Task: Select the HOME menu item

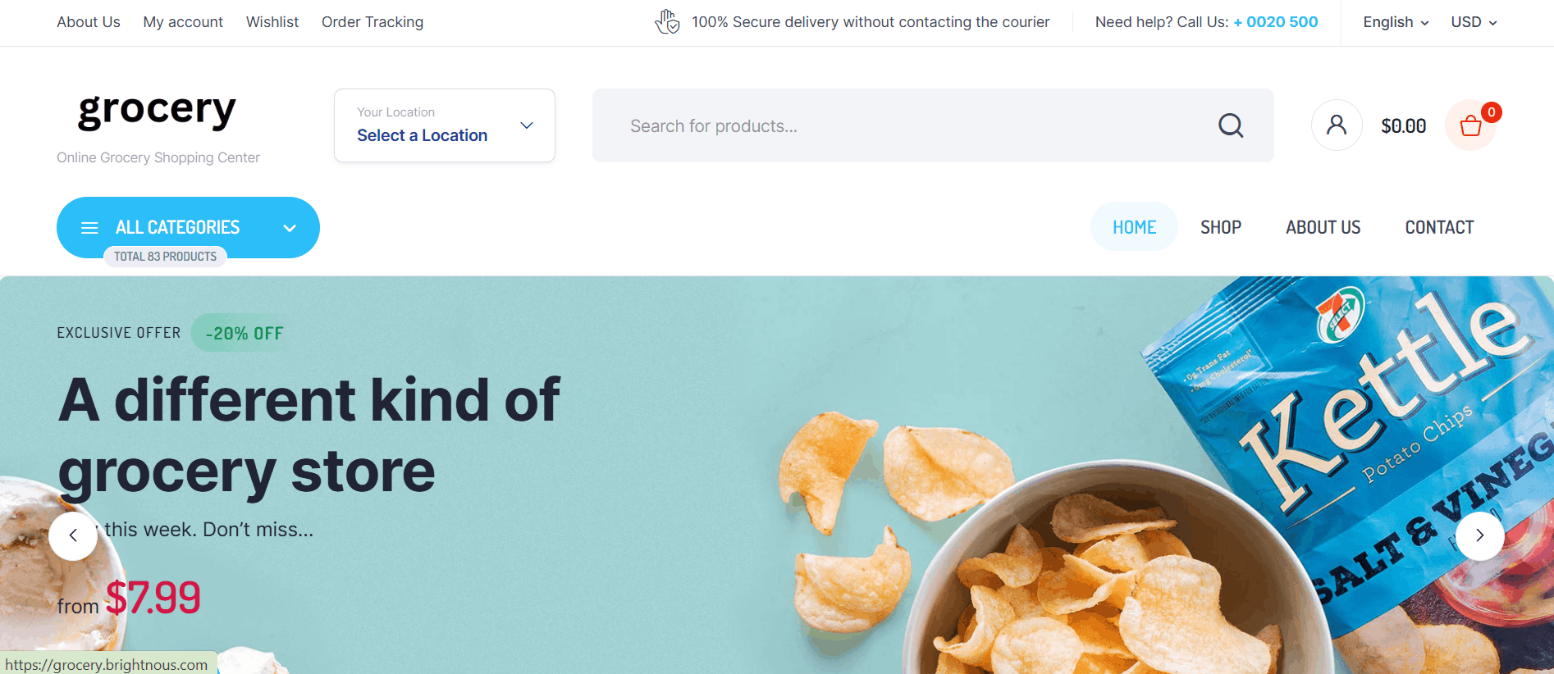Action: (x=1134, y=227)
